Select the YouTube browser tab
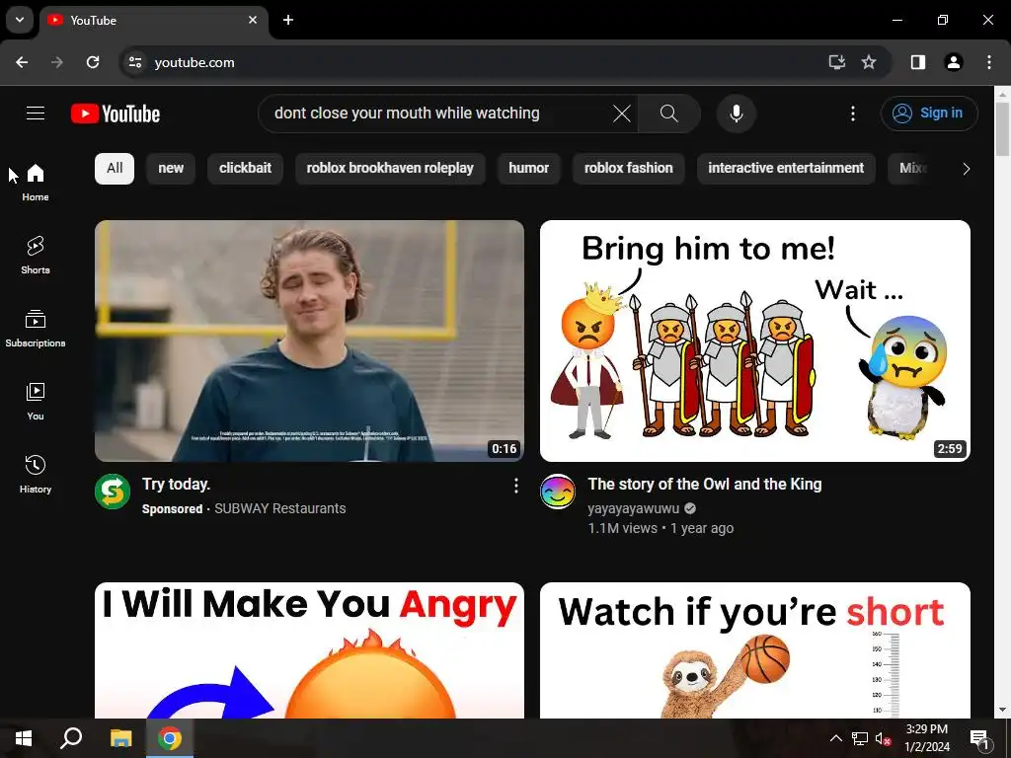1011x758 pixels. coord(153,21)
